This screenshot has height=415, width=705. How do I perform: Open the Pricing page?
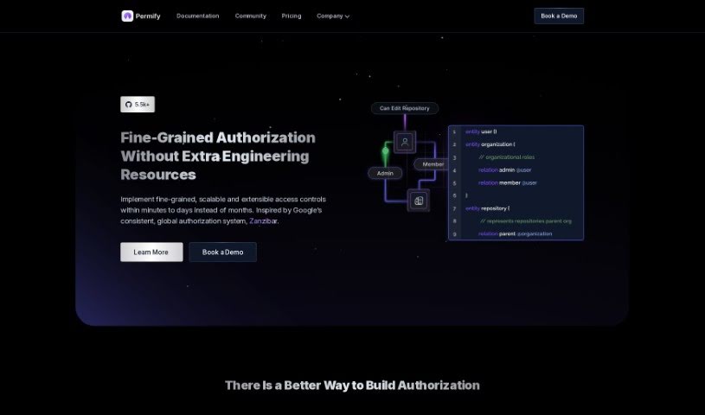pos(292,16)
